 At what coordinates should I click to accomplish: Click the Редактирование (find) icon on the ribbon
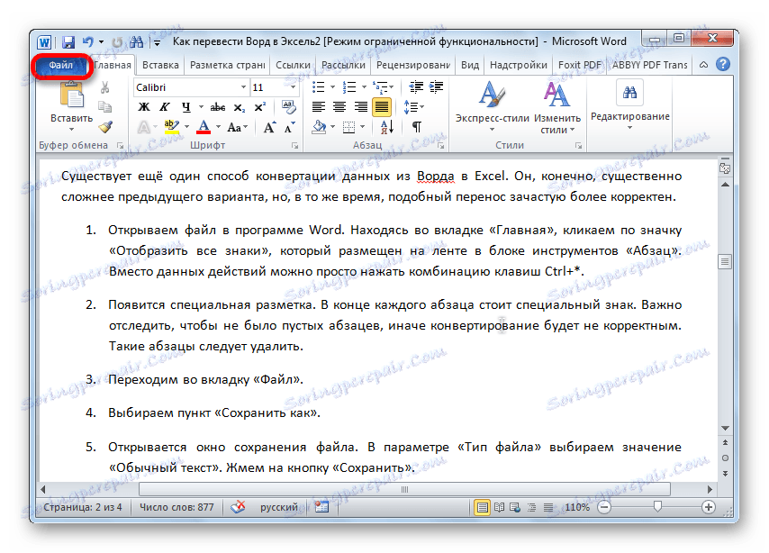point(629,94)
